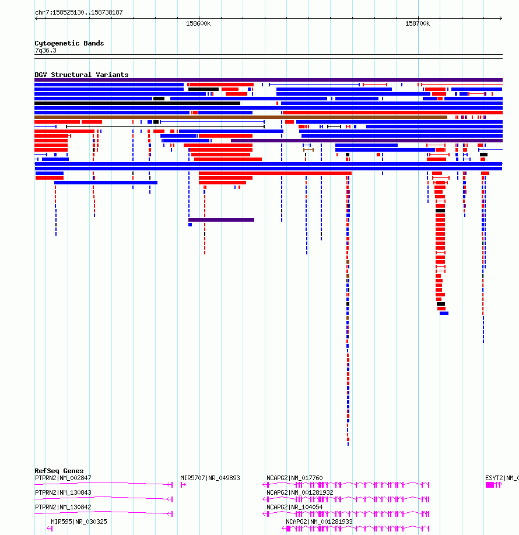Click the PTPRN2 NM_002847 gene model line
The image size is (519, 535).
[x=104, y=484]
